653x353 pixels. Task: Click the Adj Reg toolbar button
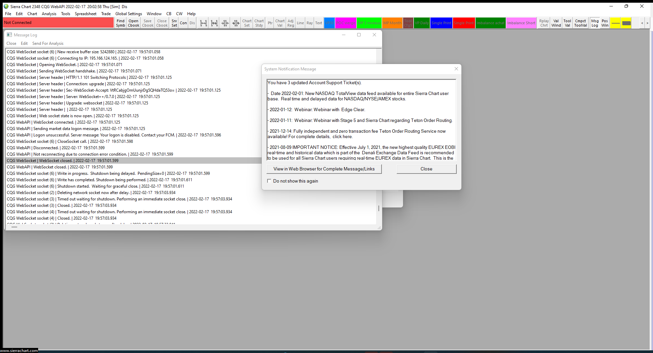[x=291, y=23]
